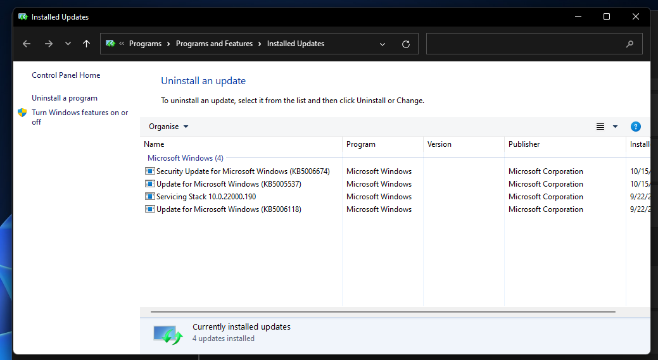Click the icon beside Servicing Stack entry
The height and width of the screenshot is (360, 658).
[150, 196]
